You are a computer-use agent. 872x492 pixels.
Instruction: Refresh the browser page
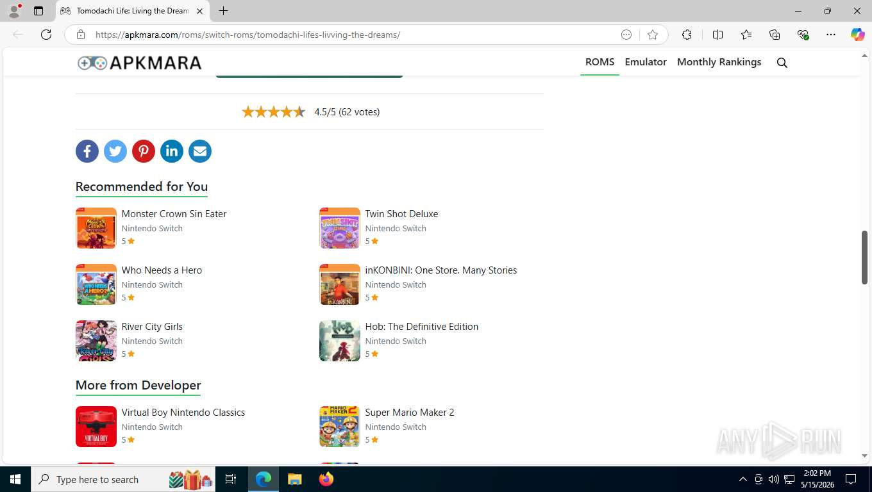pyautogui.click(x=46, y=35)
